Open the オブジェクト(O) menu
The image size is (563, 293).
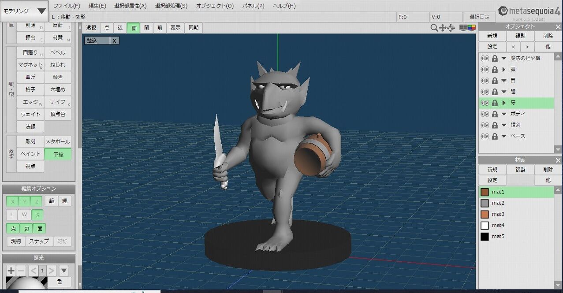(215, 6)
